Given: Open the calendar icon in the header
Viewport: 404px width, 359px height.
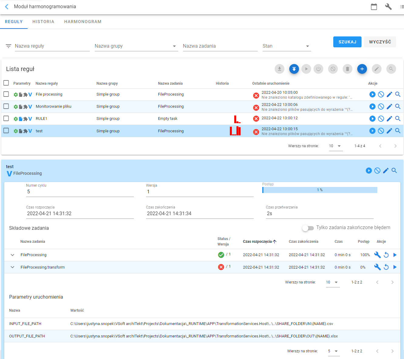Looking at the screenshot, I should 374,7.
